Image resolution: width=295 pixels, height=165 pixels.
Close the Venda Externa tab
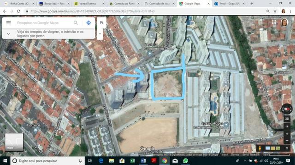(x=103, y=4)
